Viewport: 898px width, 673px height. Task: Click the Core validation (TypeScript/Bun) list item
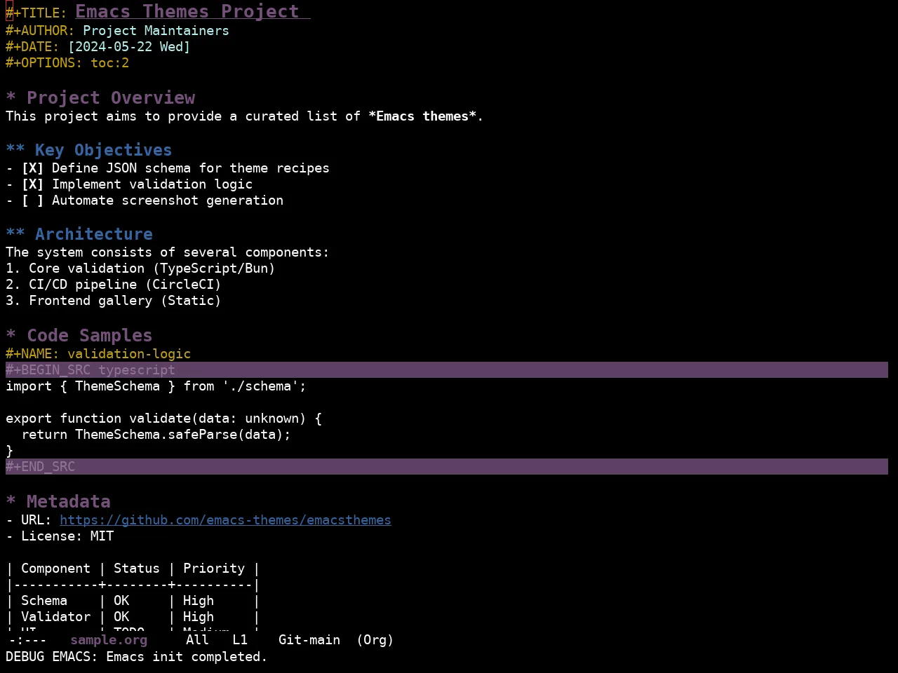click(140, 268)
